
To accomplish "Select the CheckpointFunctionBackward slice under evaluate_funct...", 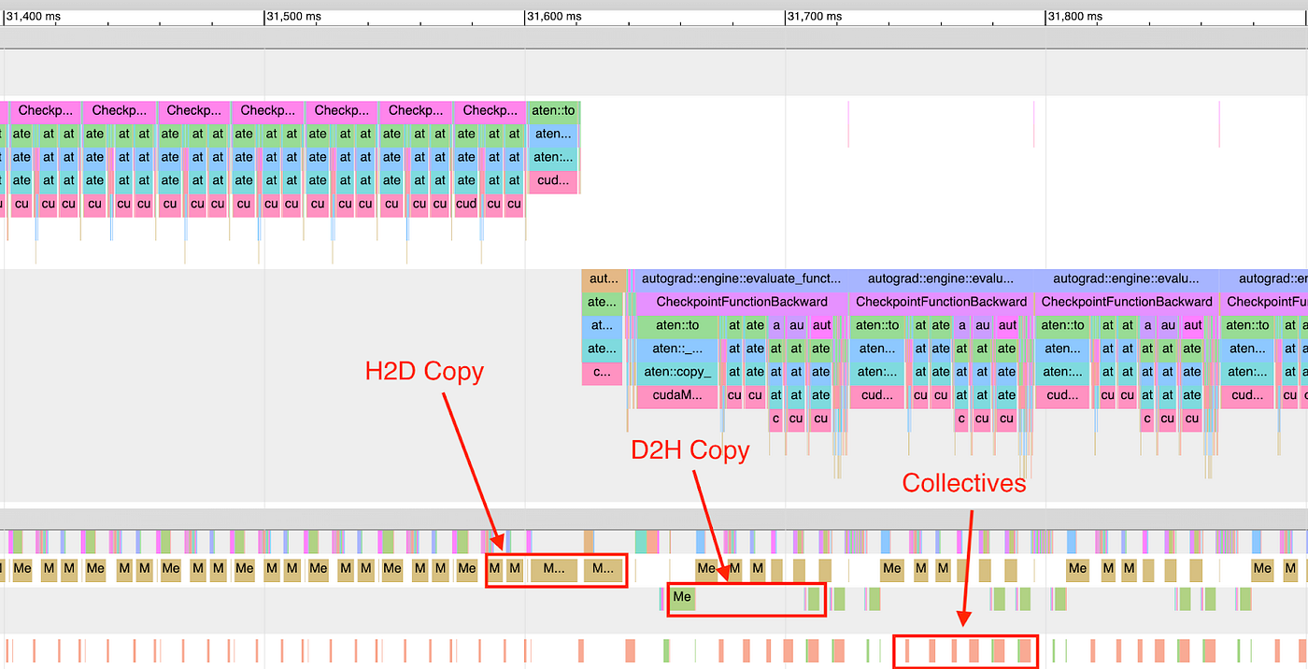I will [742, 302].
